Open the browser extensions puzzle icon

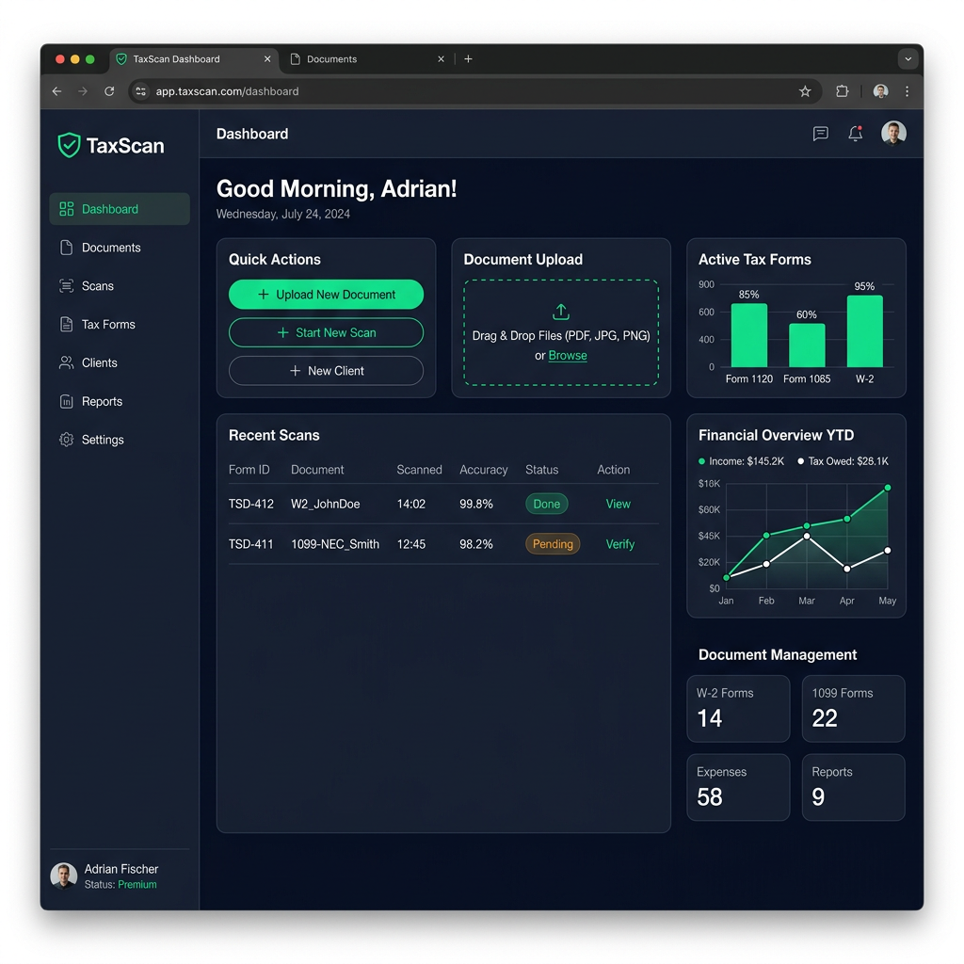click(x=843, y=91)
